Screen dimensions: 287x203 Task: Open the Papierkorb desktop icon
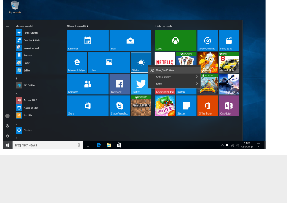point(15,7)
